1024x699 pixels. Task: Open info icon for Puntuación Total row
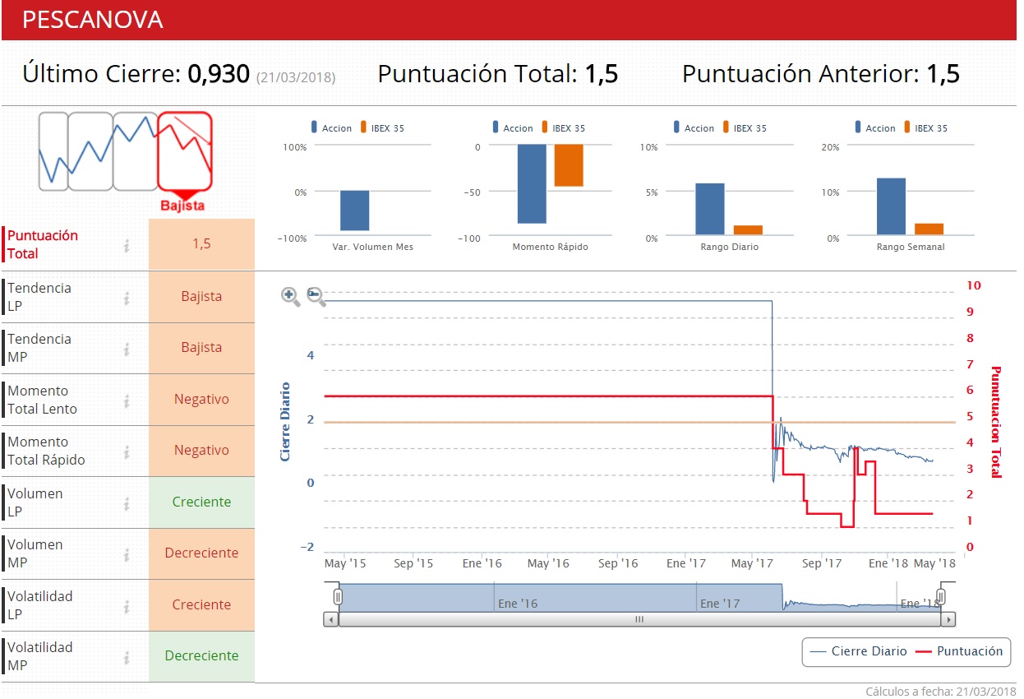coord(127,245)
